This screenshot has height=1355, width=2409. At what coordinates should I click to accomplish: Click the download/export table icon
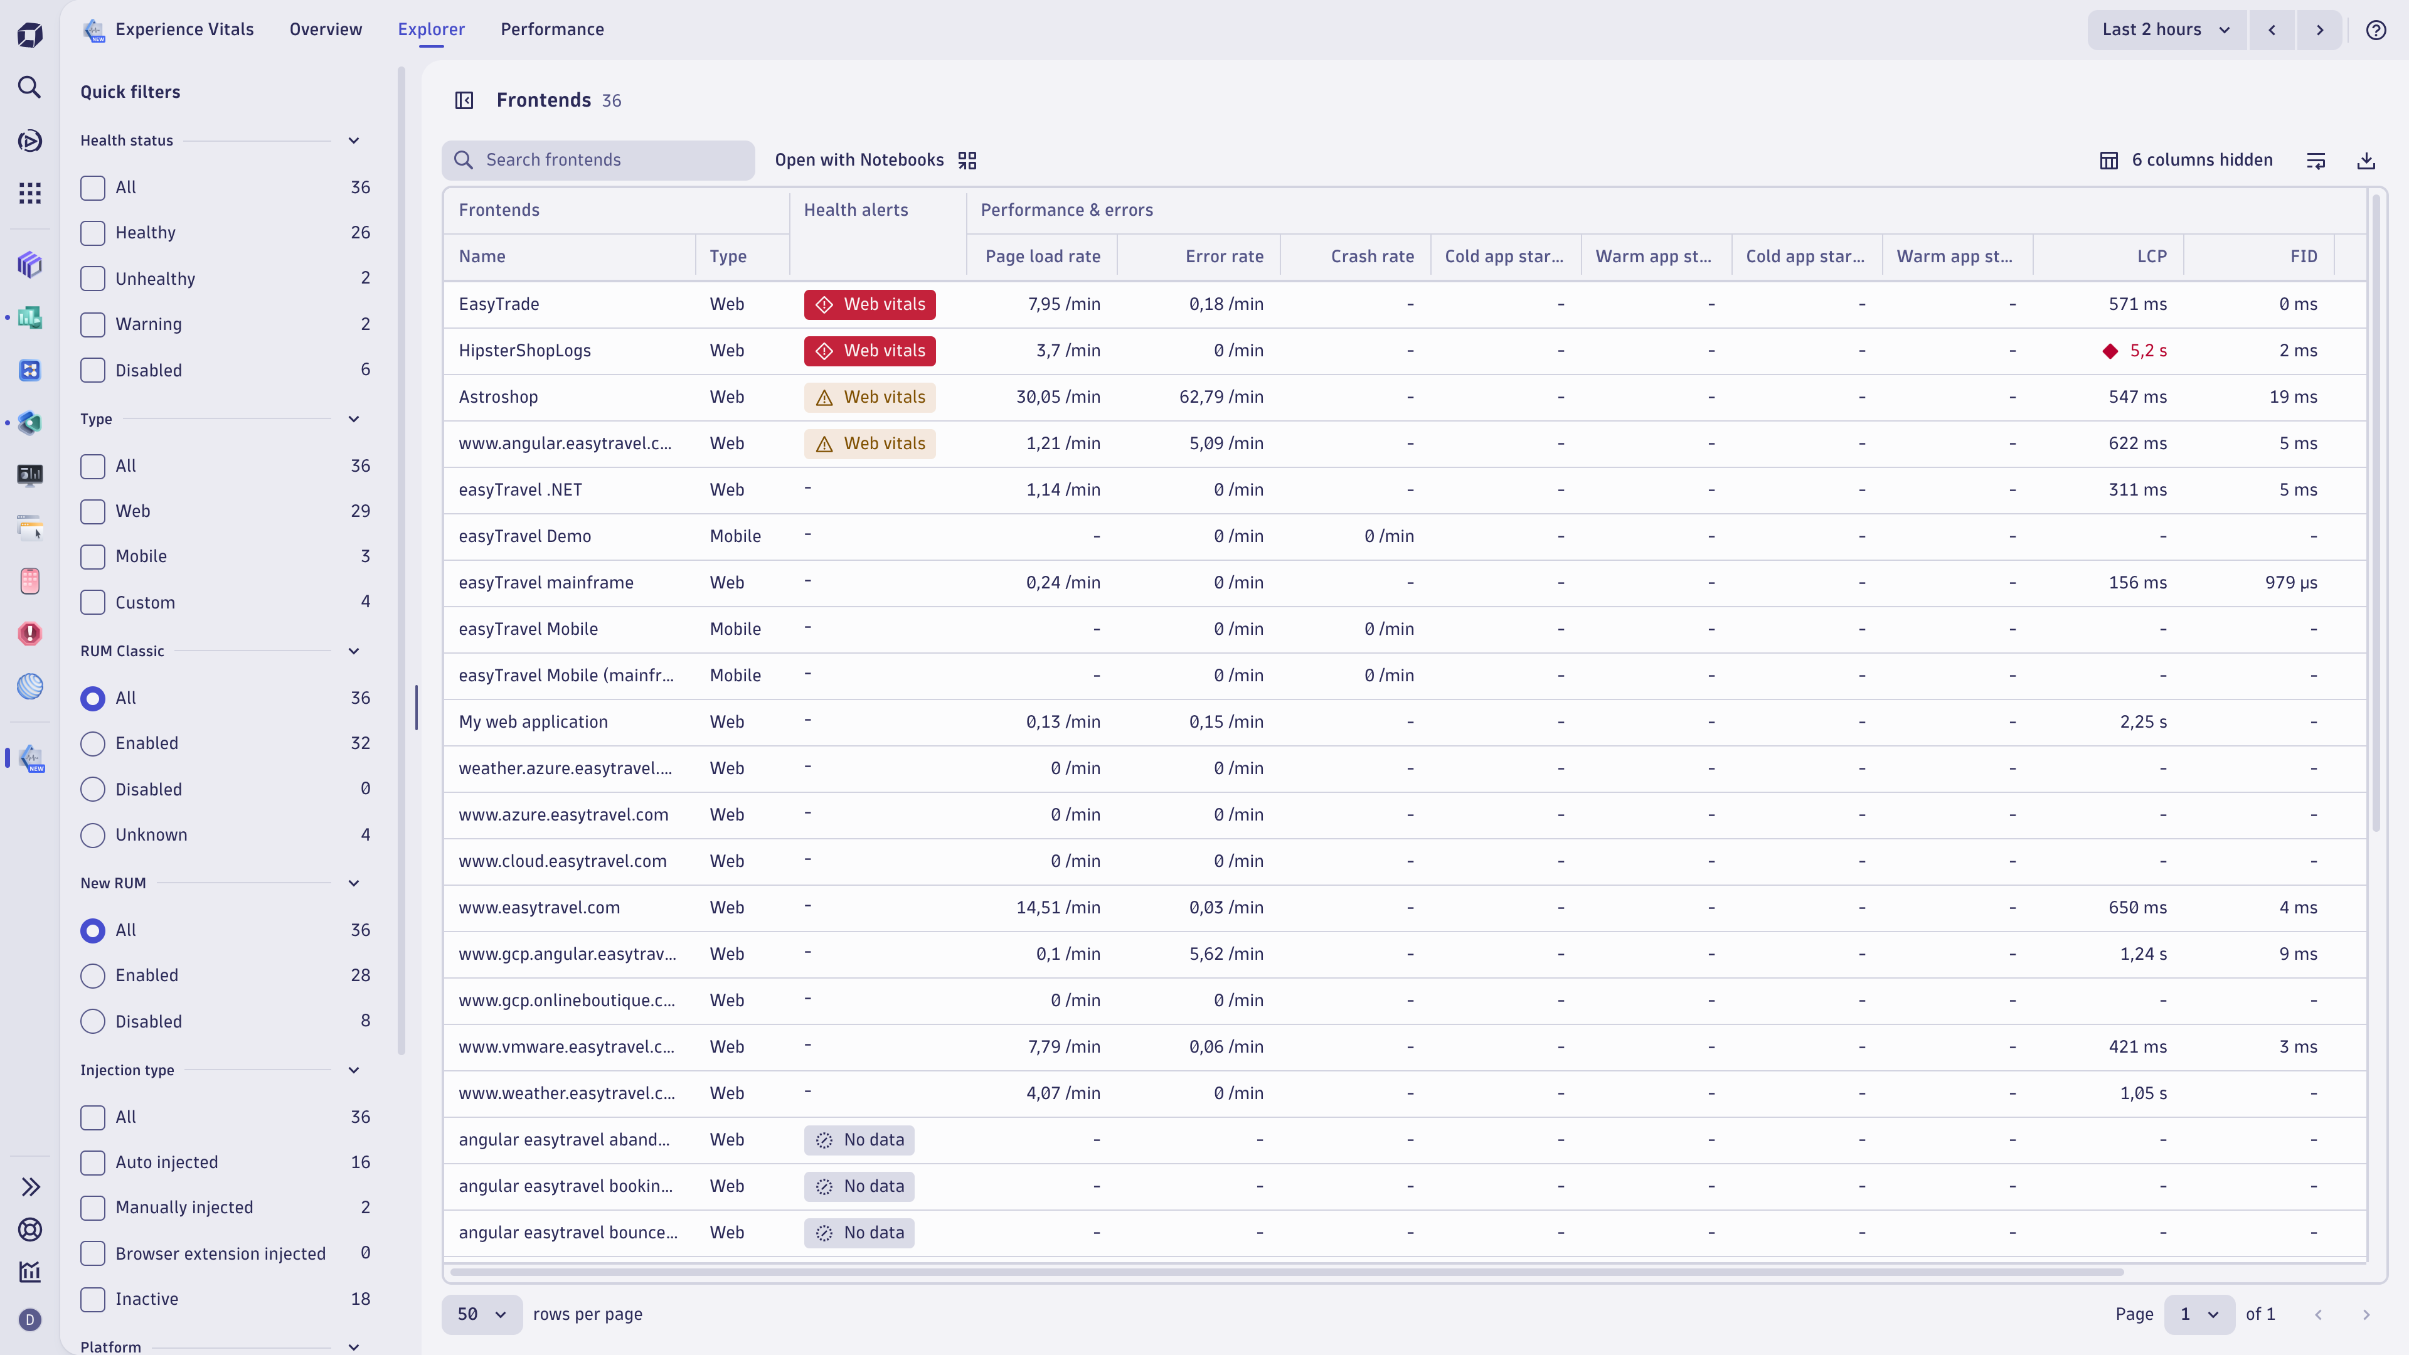2367,160
